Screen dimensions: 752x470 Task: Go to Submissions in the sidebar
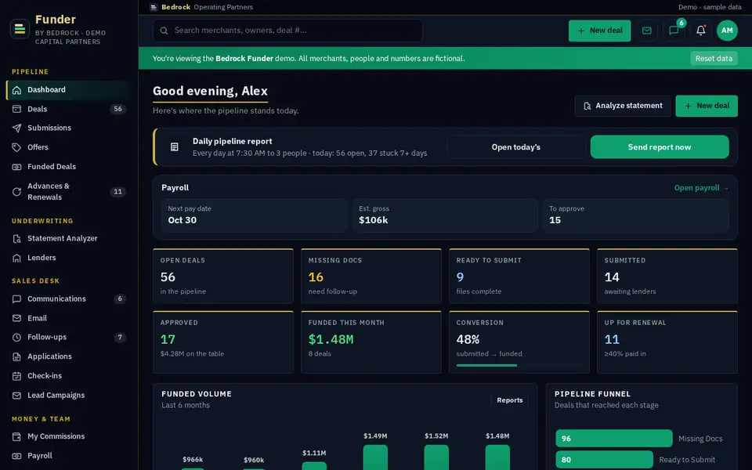pos(68,128)
